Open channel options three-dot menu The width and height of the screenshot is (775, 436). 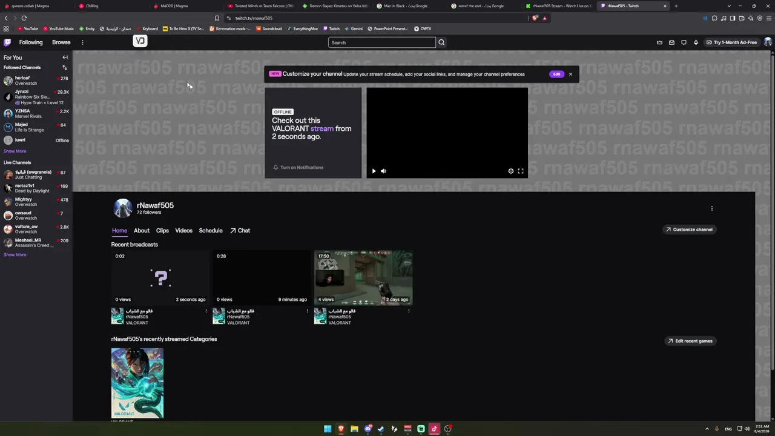click(x=712, y=208)
